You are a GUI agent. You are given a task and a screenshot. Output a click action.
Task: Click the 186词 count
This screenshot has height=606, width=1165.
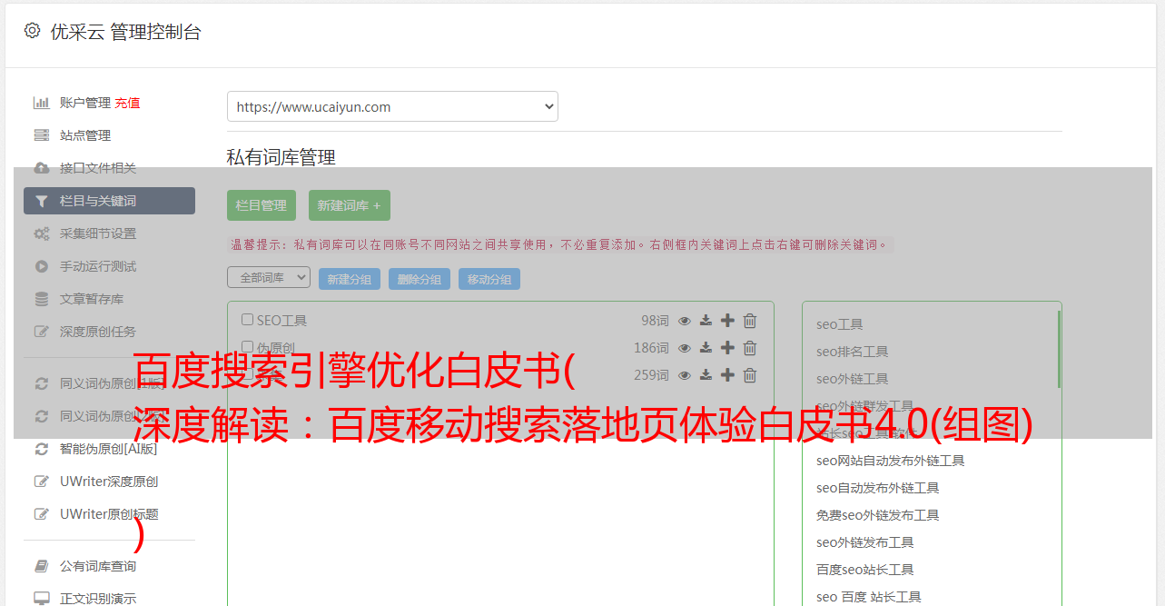(651, 348)
